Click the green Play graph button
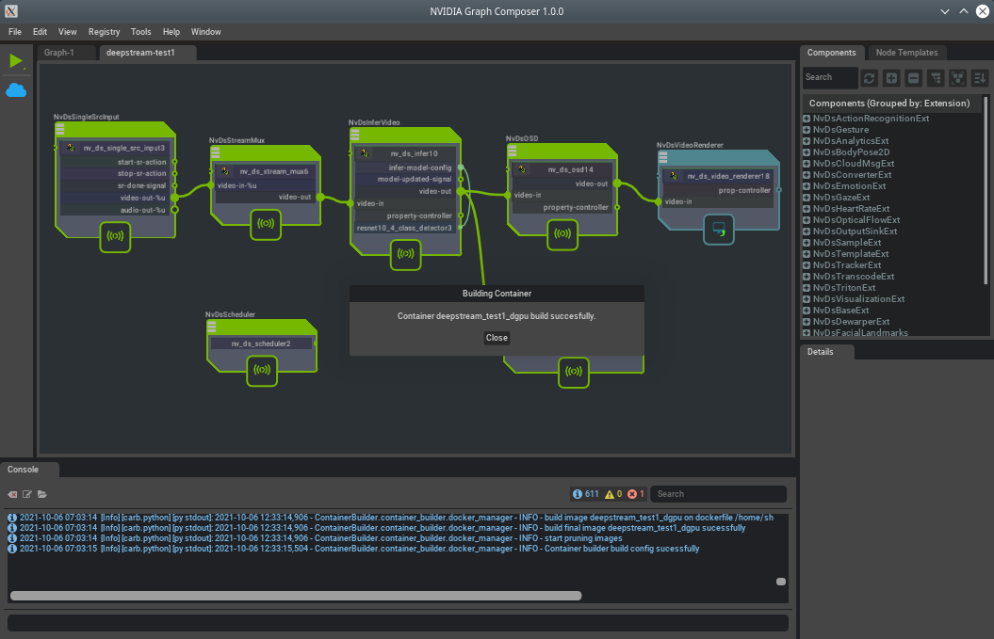This screenshot has height=639, width=994. tap(16, 61)
